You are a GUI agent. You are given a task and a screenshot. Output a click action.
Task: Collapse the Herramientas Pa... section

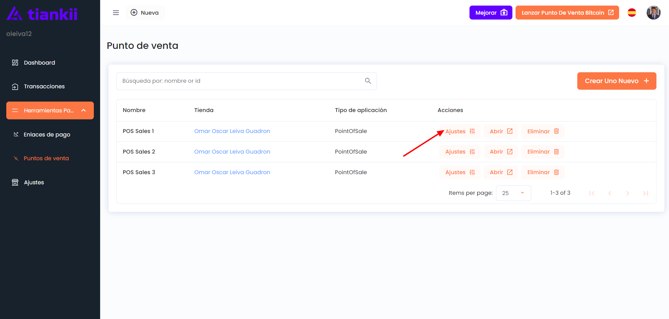tap(50, 110)
